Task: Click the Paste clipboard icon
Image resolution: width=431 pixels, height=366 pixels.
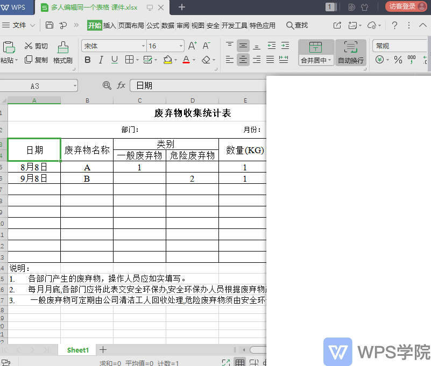Action: point(9,47)
